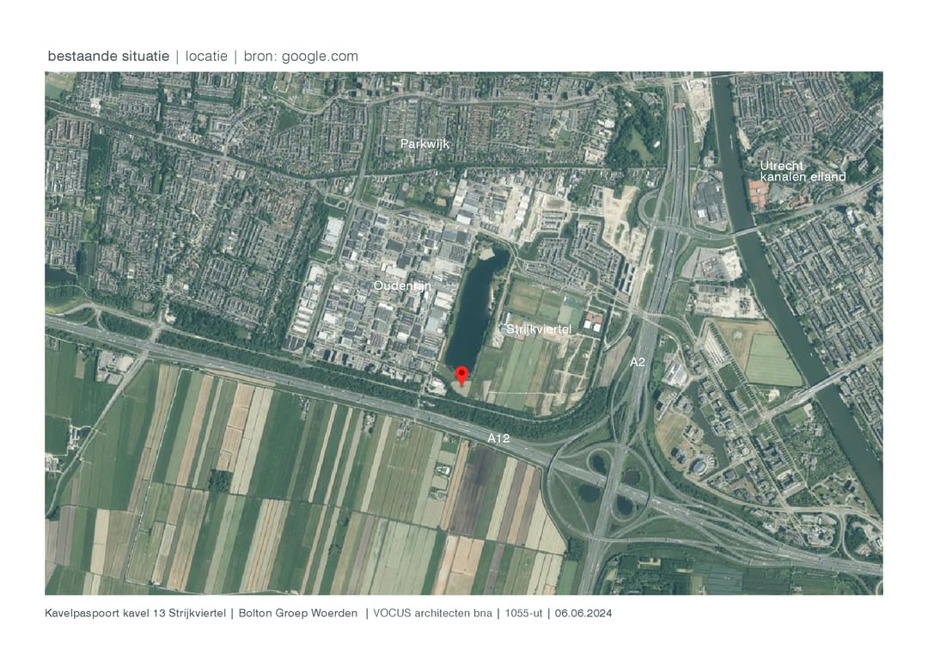Select the Parkwijk map label
The width and height of the screenshot is (928, 656).
click(425, 144)
